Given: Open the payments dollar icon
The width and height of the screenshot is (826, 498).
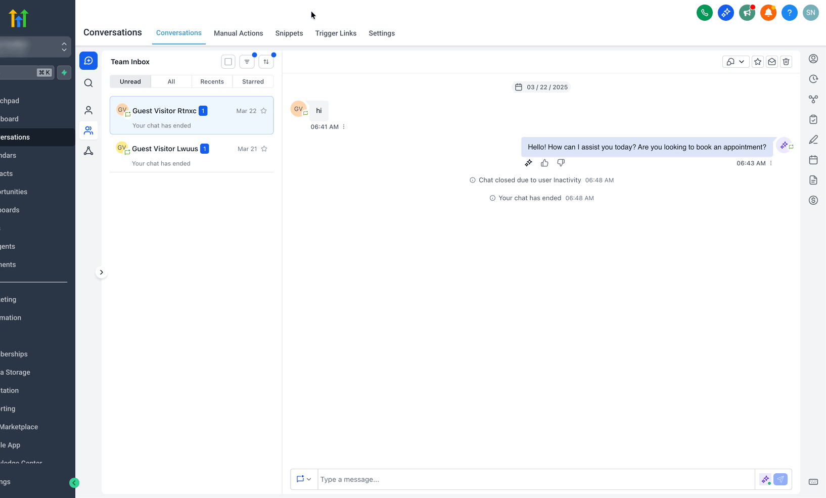Looking at the screenshot, I should tap(813, 200).
